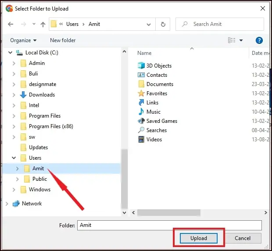Click the file list horizontal scrollbar thumb
The height and width of the screenshot is (251, 272).
tap(169, 213)
